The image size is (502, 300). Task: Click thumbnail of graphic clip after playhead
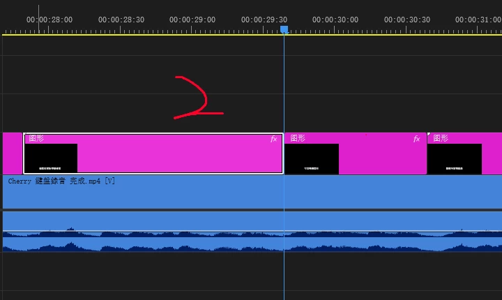(312, 158)
